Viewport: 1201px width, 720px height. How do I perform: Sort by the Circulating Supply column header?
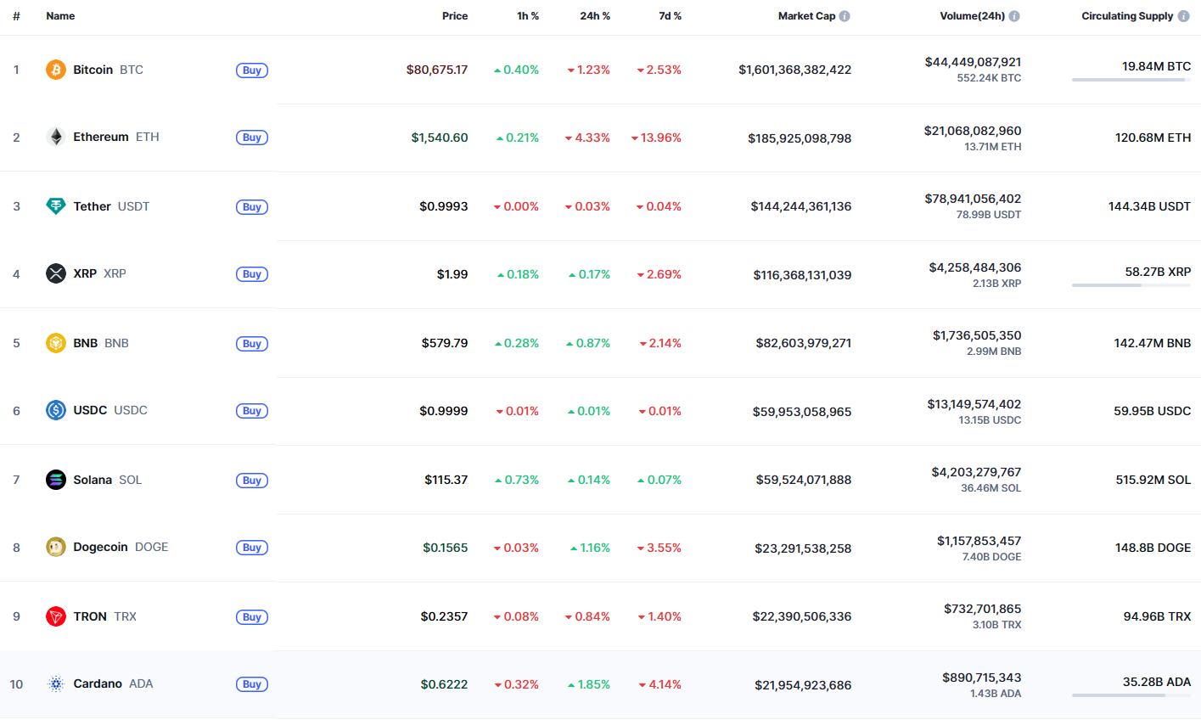tap(1127, 16)
